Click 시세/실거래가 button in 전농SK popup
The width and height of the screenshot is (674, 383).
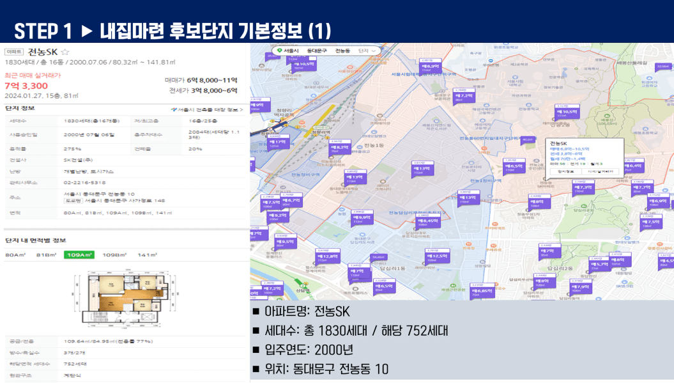(600, 171)
